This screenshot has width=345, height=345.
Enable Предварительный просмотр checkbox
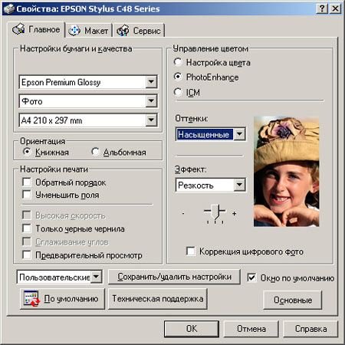[27, 255]
